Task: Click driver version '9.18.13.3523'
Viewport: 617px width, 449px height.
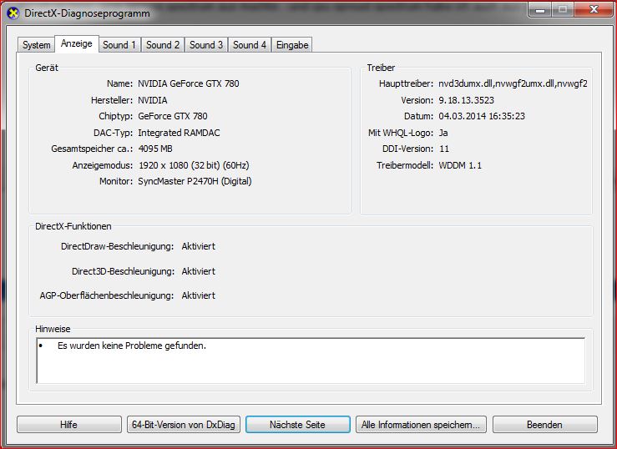Action: 466,100
